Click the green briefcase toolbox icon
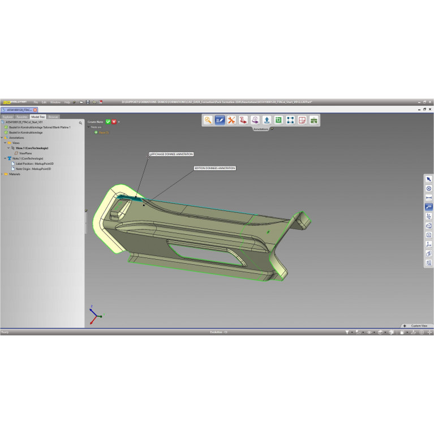Viewport: 434px width, 434px height. pyautogui.click(x=313, y=120)
